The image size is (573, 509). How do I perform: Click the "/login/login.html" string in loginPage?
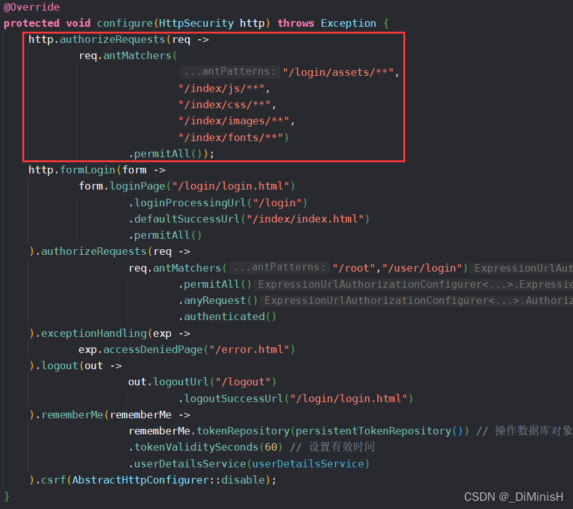231,186
